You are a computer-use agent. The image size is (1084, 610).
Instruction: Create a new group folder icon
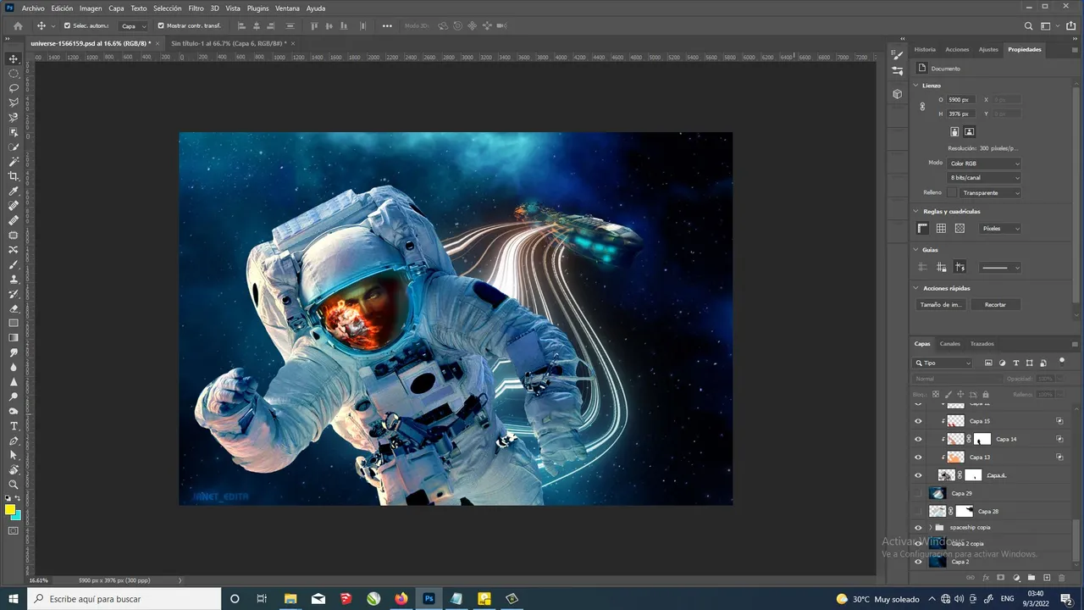coord(1031,578)
